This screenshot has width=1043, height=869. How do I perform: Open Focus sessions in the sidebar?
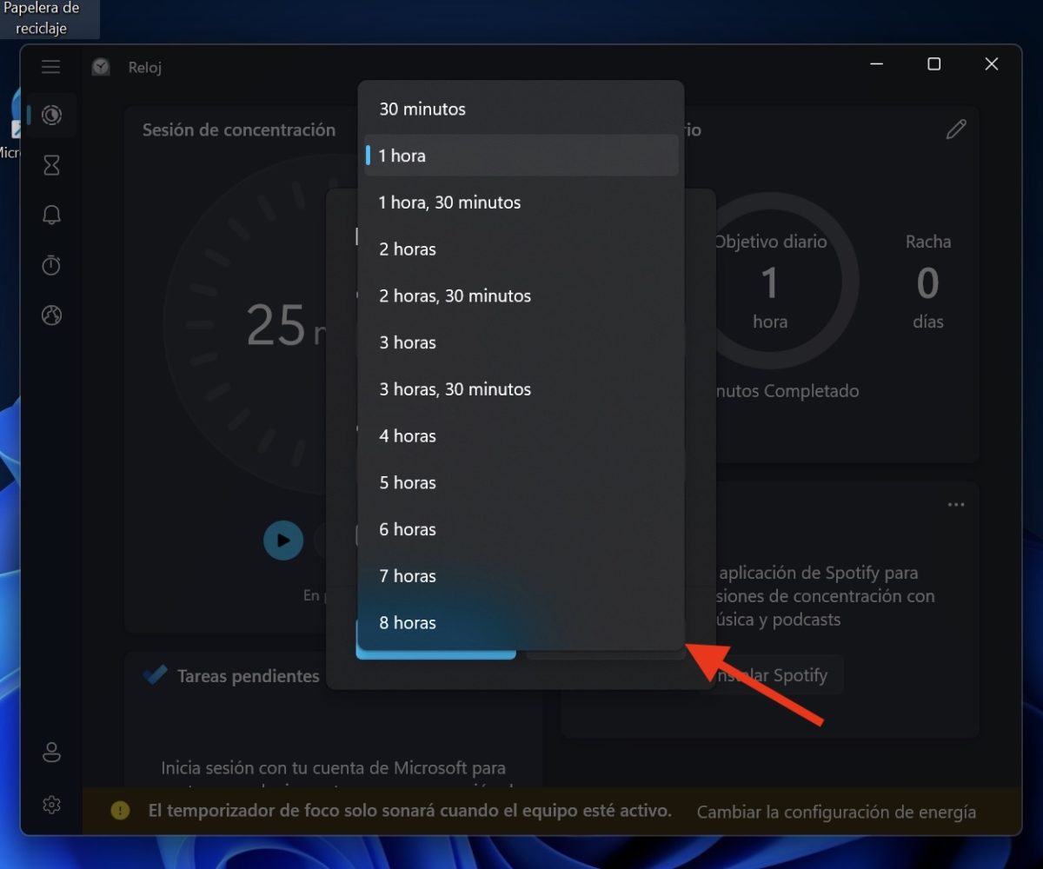[51, 116]
